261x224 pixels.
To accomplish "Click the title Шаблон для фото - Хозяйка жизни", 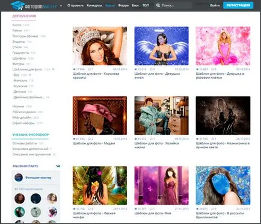I will click(x=156, y=145).
